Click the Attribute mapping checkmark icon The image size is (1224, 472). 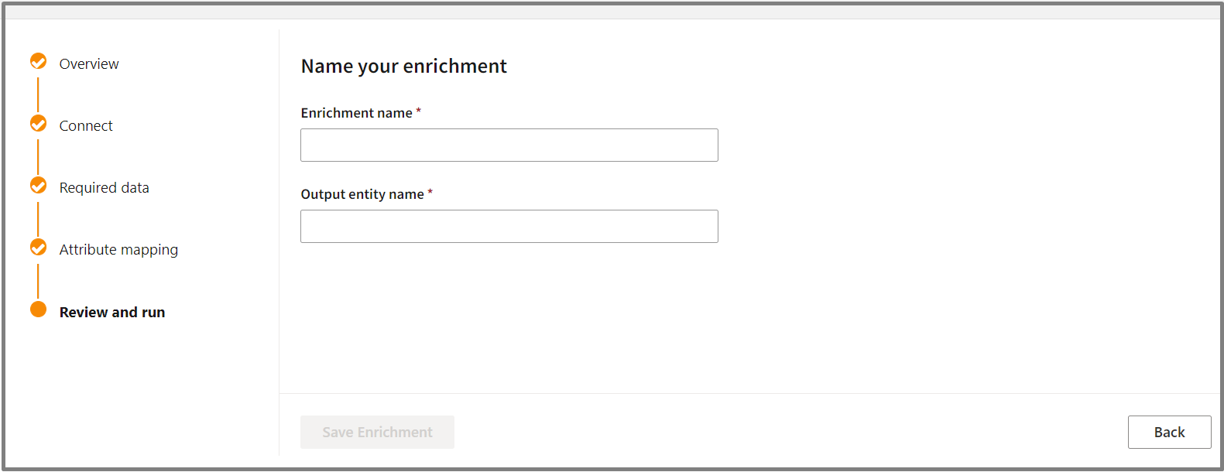[38, 247]
